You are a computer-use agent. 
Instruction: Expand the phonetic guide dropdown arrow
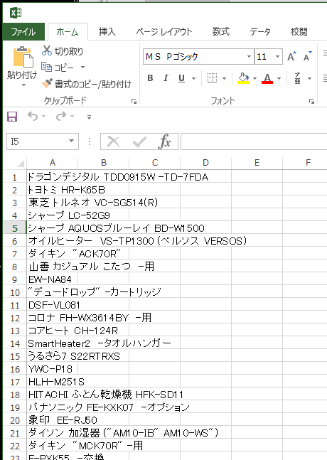309,78
